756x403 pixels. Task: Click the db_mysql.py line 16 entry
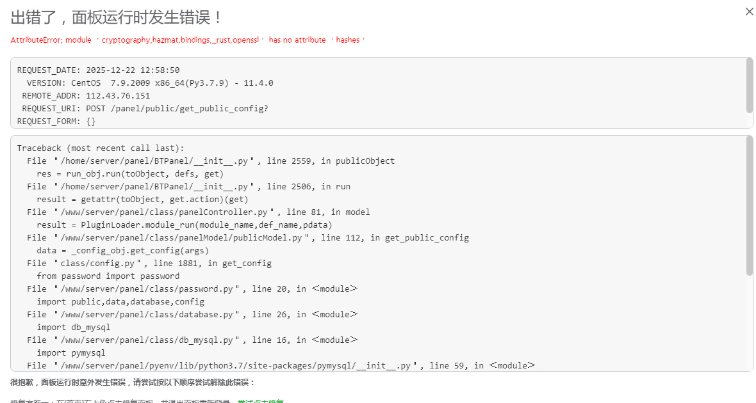[192, 340]
